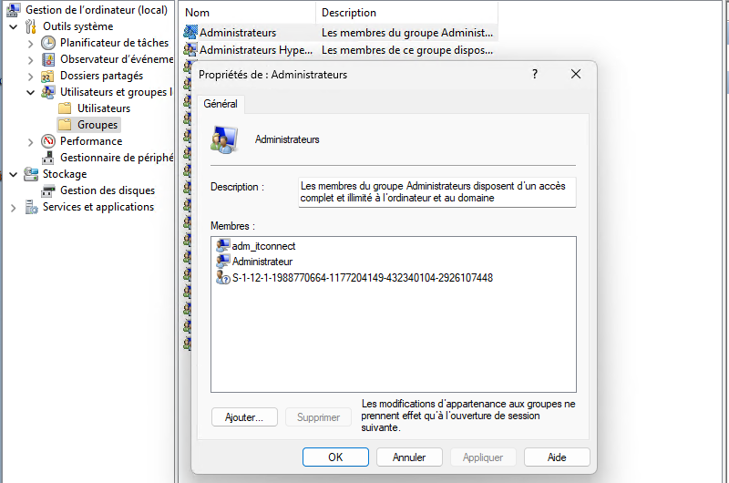Viewport: 729px width, 483px height.
Task: Collapse Utilisateurs et groupes locaux node
Action: [31, 93]
